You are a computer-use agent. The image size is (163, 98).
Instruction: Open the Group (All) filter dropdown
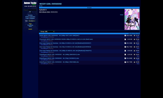point(47,31)
